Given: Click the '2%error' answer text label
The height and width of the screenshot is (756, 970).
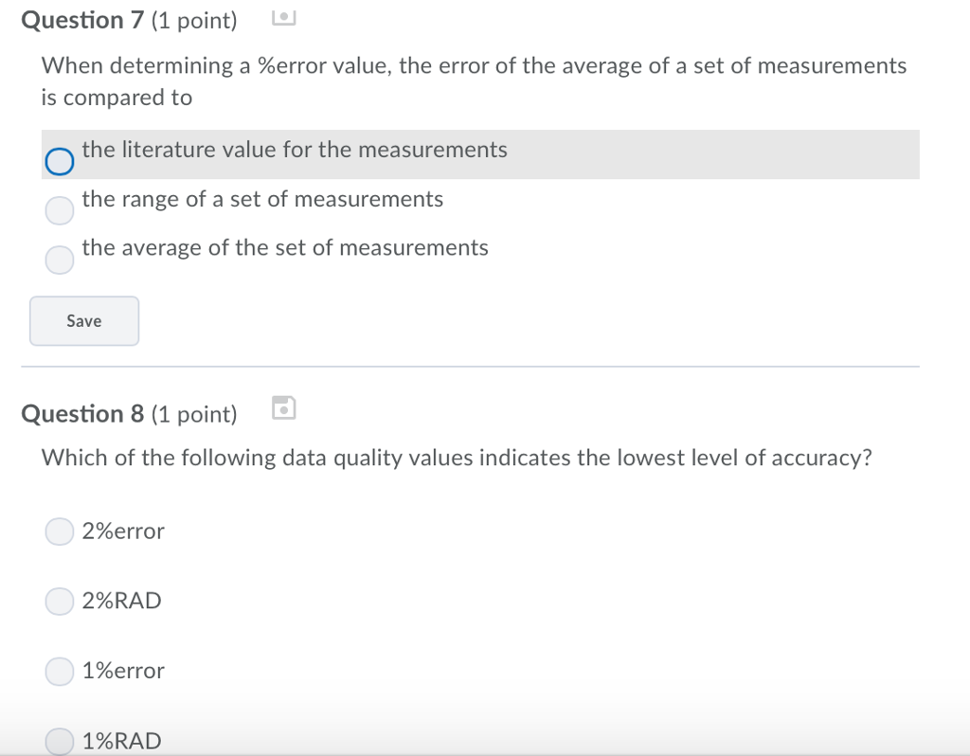Looking at the screenshot, I should (121, 531).
